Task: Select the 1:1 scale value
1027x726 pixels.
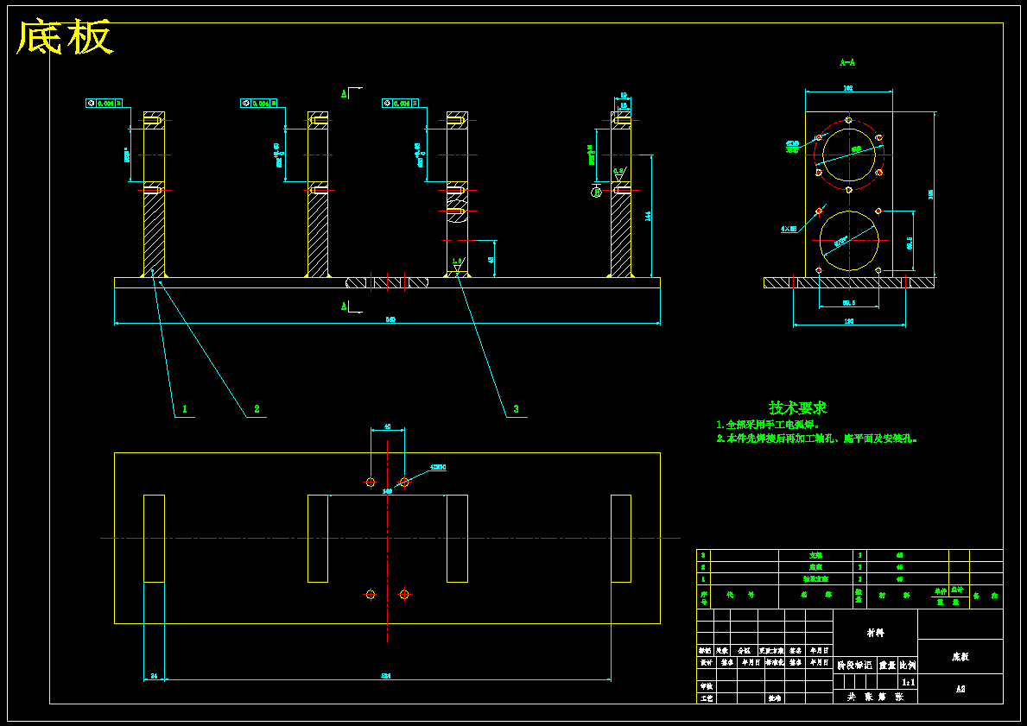Action: tap(909, 682)
